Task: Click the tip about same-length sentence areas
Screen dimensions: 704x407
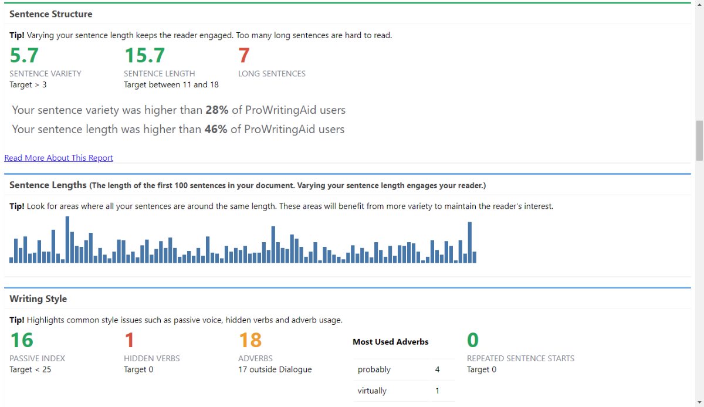Action: (x=282, y=206)
